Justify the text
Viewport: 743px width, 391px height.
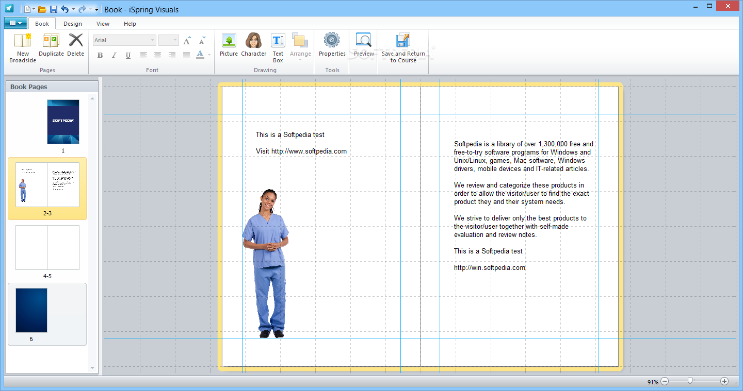click(x=186, y=55)
